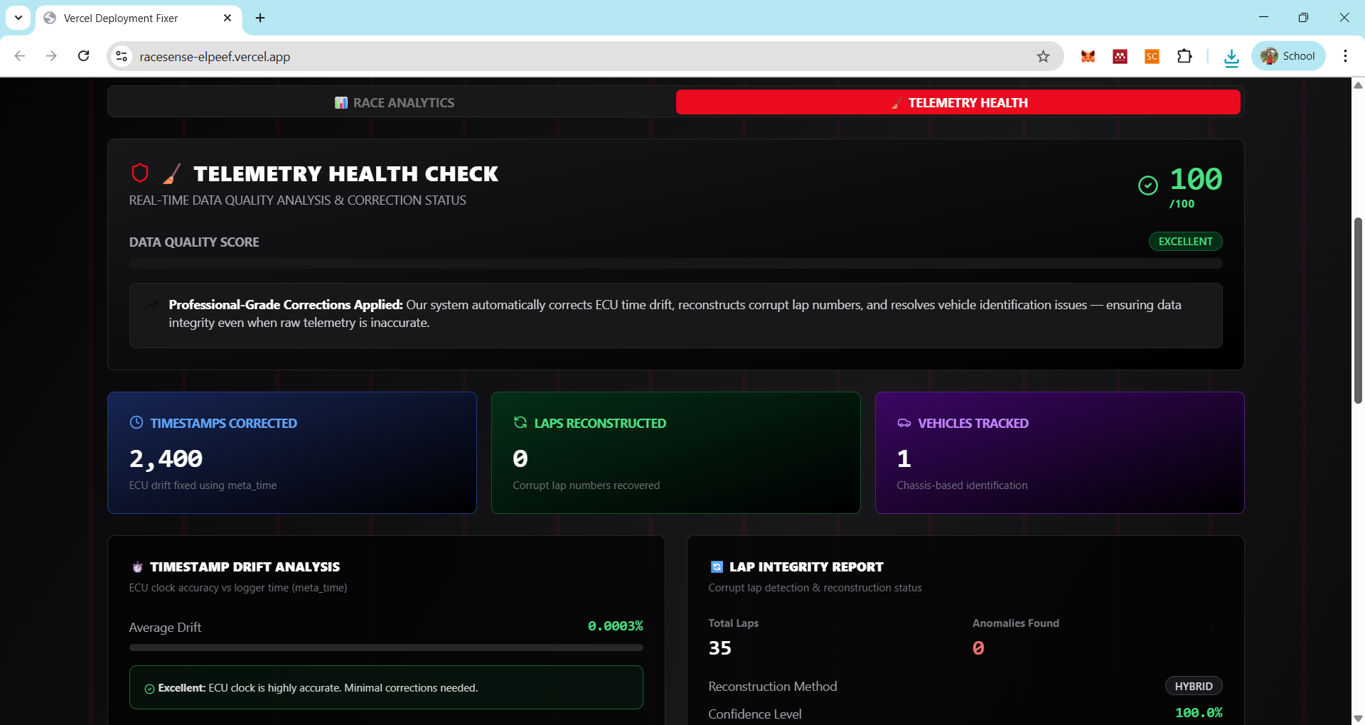Open the School profile button
The width and height of the screenshot is (1365, 725).
[1288, 56]
